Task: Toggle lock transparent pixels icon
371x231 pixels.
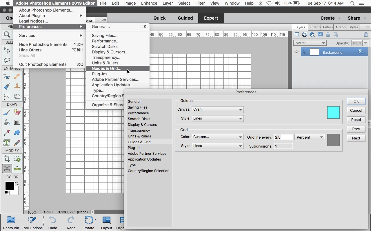Action: [x=336, y=35]
